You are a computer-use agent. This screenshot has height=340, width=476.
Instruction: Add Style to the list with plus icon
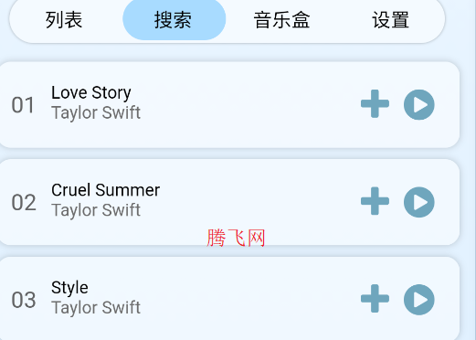(x=375, y=299)
